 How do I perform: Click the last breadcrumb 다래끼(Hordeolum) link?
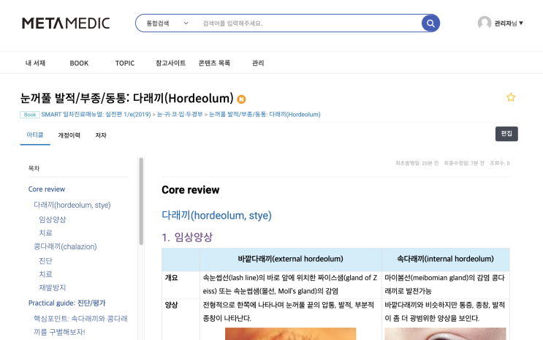click(x=265, y=114)
